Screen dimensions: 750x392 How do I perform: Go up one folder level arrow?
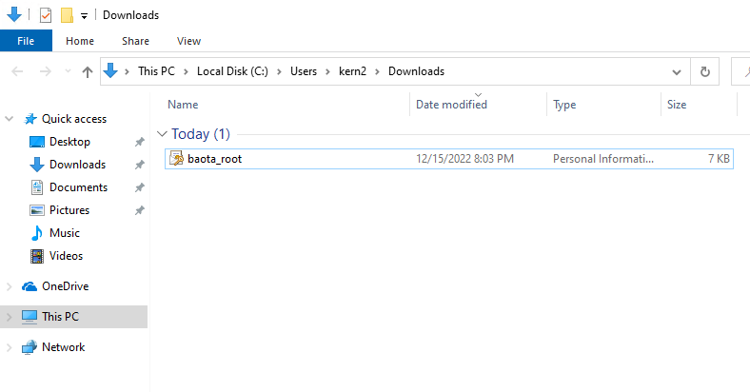pos(87,72)
